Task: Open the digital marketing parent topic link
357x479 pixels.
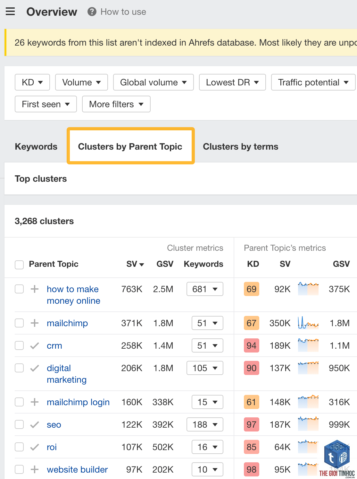Action: 67,374
